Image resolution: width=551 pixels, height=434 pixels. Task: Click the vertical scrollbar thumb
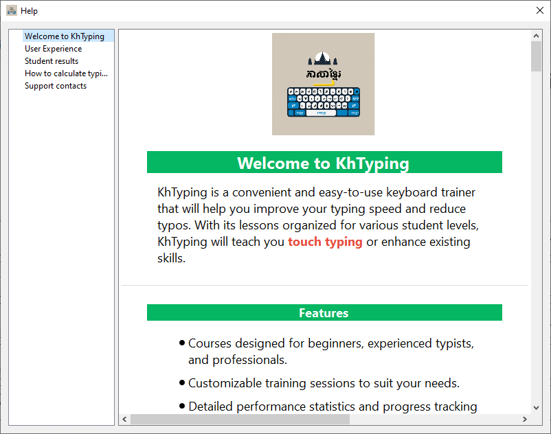click(x=536, y=56)
